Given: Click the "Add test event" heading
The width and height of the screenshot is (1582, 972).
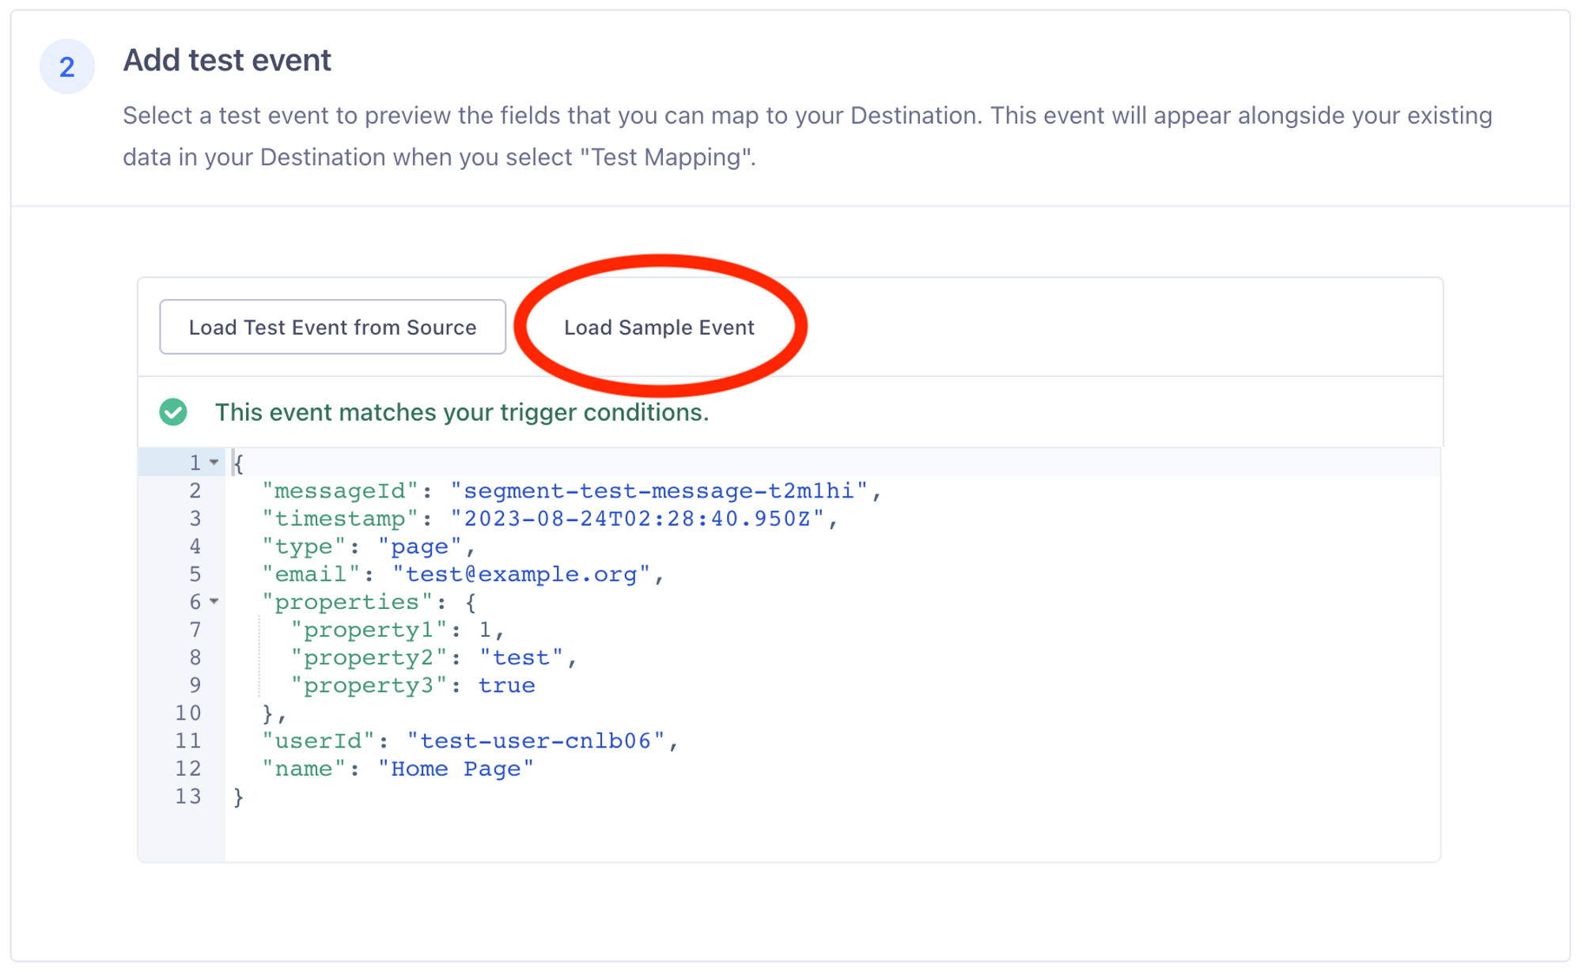Looking at the screenshot, I should pos(227,60).
